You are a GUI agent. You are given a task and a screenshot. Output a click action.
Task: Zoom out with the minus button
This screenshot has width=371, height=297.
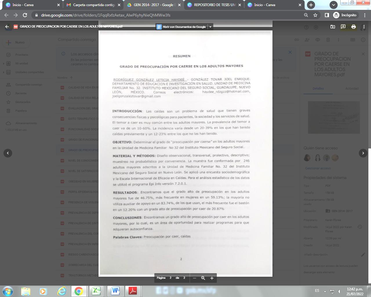pyautogui.click(x=194, y=278)
